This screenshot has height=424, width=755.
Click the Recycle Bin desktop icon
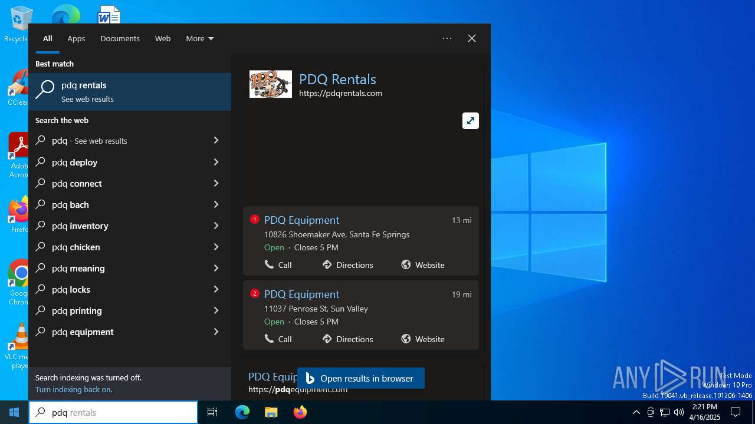[x=17, y=25]
